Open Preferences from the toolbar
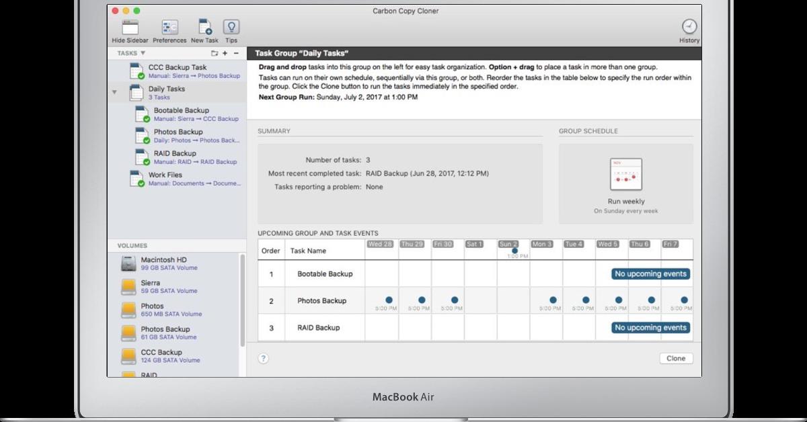The width and height of the screenshot is (807, 422). click(169, 28)
